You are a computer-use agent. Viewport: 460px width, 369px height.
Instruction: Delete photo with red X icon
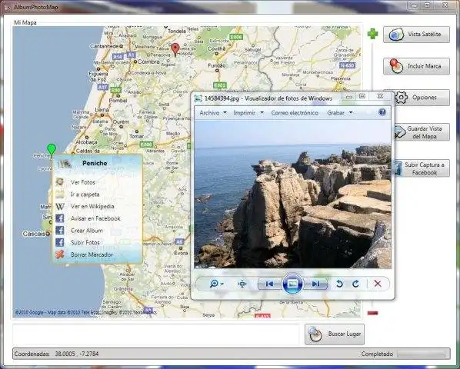(x=378, y=284)
